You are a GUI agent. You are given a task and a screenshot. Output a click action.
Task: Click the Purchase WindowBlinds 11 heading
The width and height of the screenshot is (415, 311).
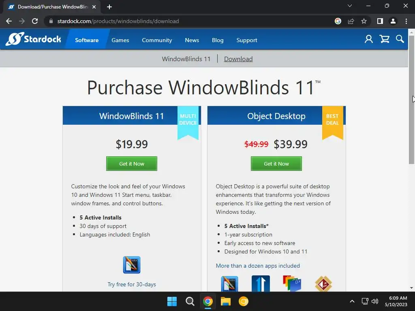tap(204, 87)
